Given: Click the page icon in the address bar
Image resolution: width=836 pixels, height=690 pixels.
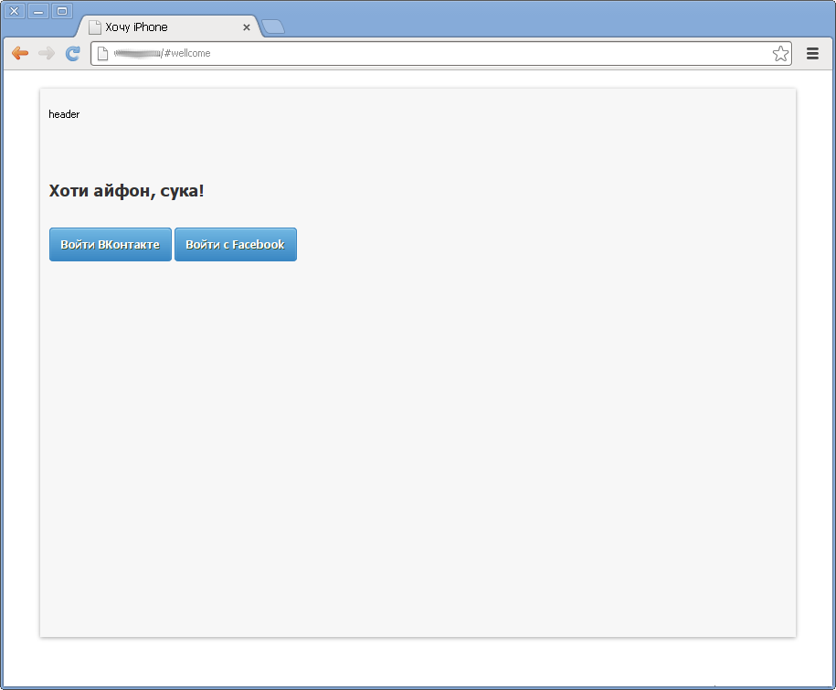Looking at the screenshot, I should (x=103, y=53).
